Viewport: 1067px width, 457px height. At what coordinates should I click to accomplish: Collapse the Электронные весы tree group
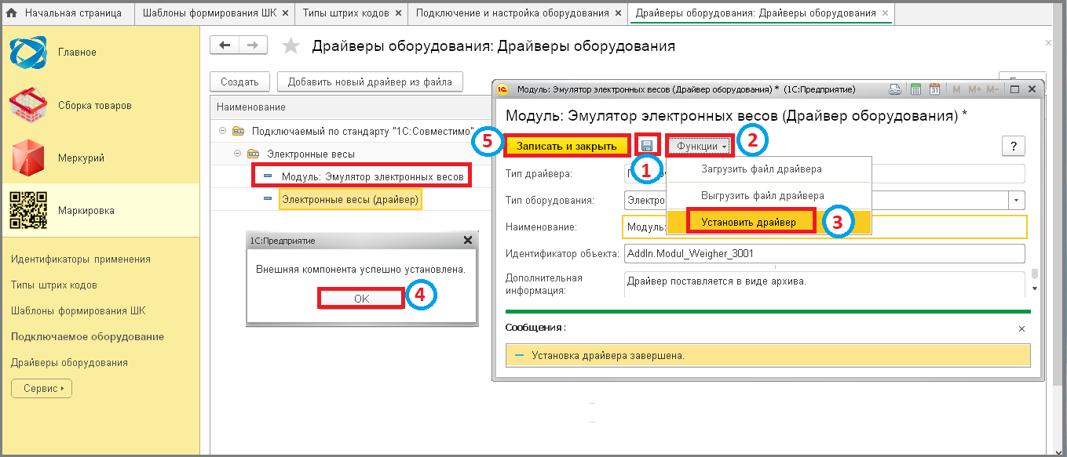click(x=238, y=154)
